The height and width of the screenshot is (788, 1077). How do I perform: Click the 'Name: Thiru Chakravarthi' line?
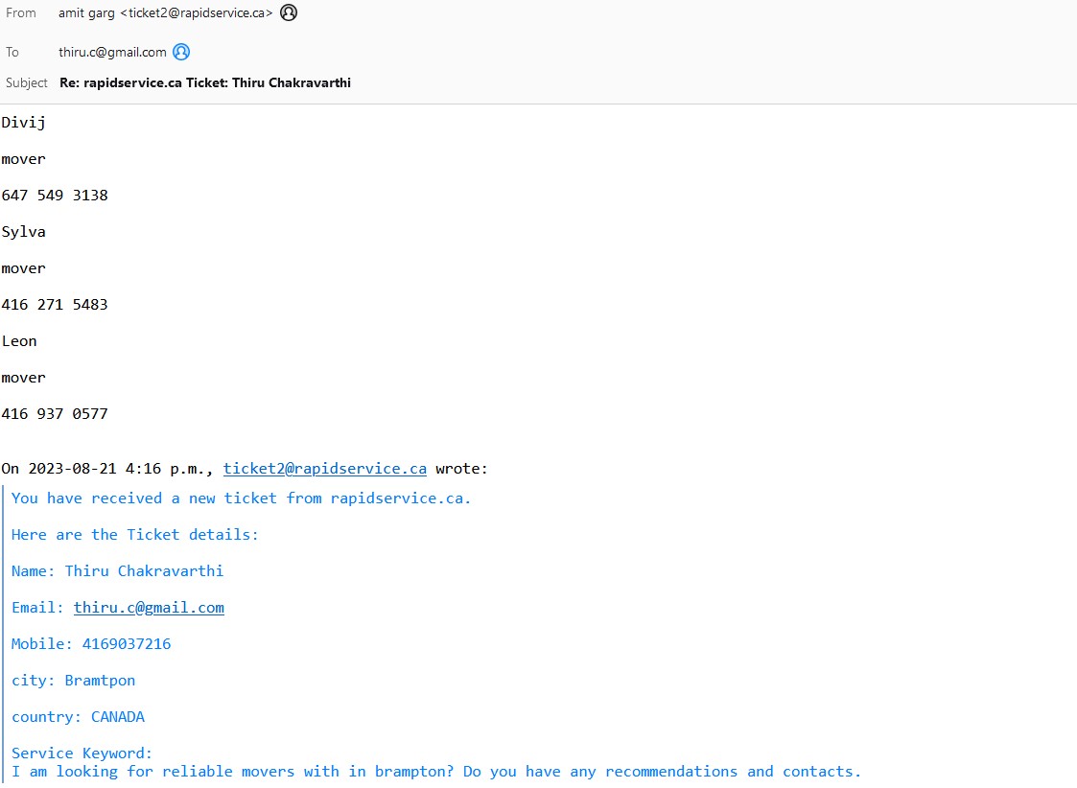pyautogui.click(x=117, y=571)
